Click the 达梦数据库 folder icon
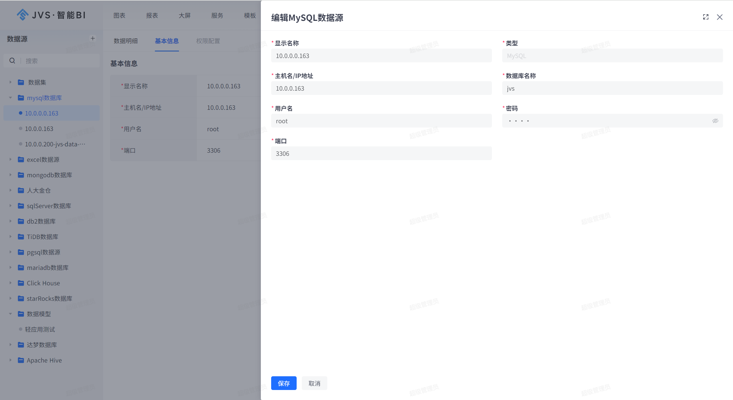The width and height of the screenshot is (733, 400). coord(21,345)
